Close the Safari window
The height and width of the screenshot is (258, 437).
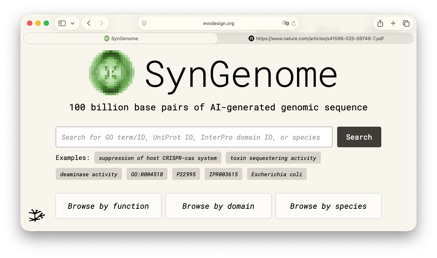point(30,23)
